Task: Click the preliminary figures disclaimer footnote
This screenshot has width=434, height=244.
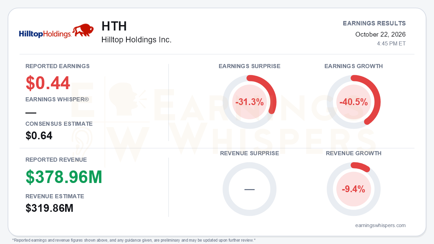Action: pyautogui.click(x=134, y=240)
